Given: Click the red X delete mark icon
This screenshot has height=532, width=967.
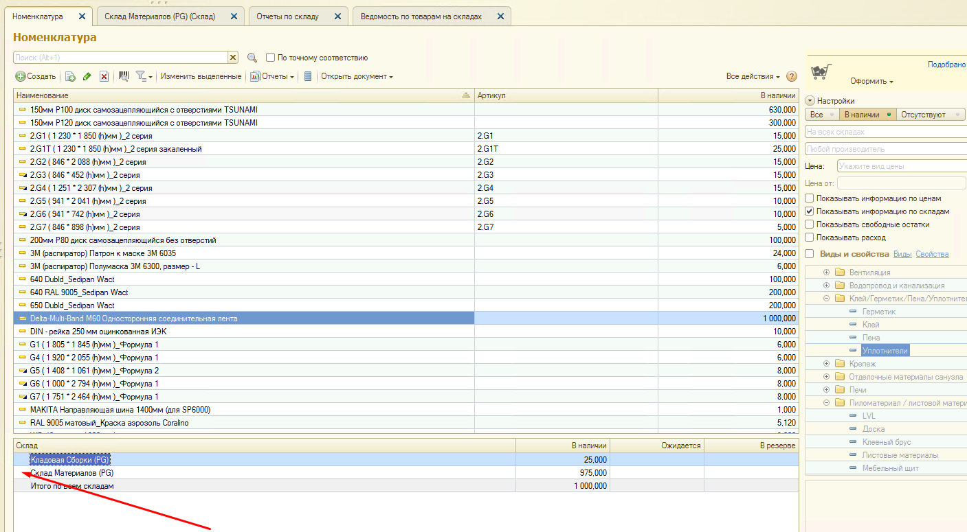Looking at the screenshot, I should coord(104,77).
